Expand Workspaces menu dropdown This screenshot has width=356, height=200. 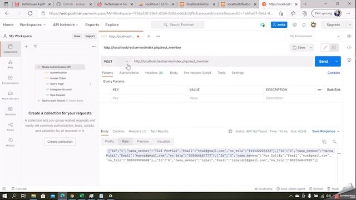coord(33,24)
